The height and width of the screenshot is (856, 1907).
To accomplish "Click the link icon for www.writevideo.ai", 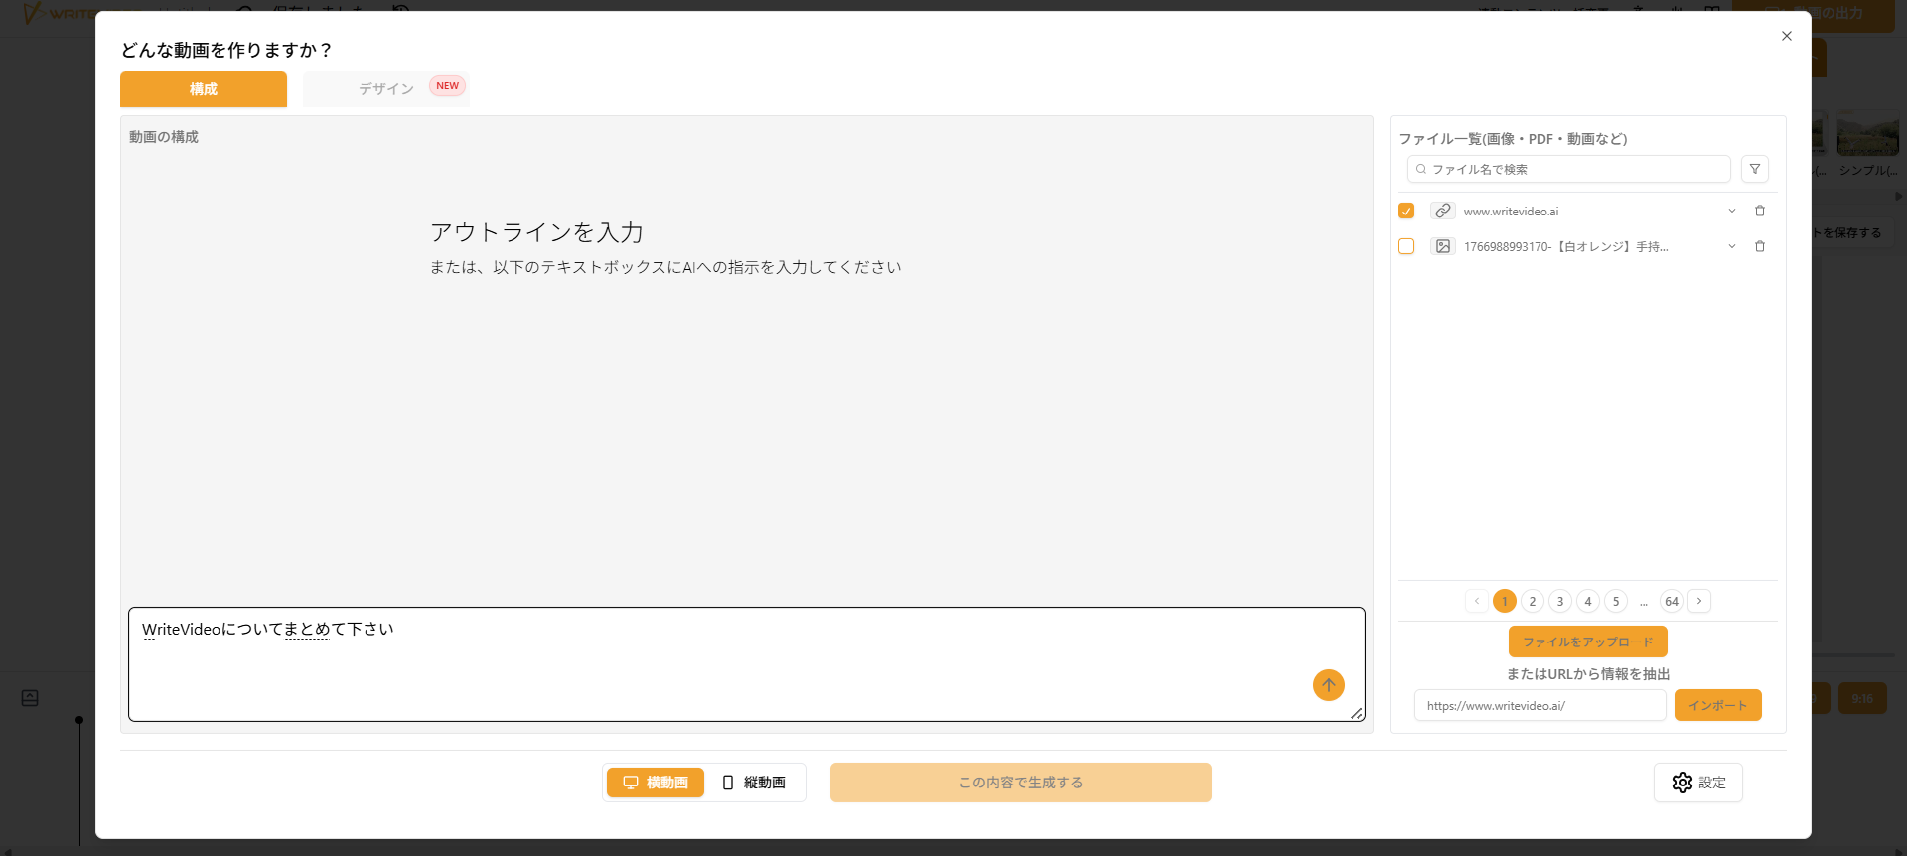I will point(1443,211).
